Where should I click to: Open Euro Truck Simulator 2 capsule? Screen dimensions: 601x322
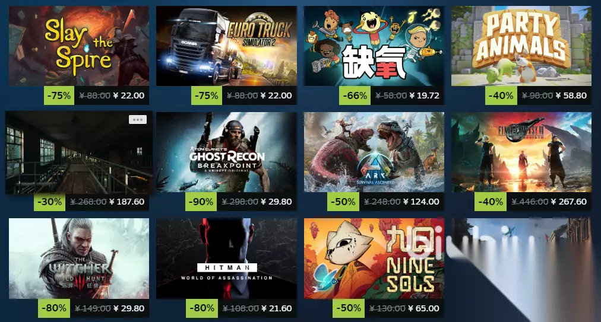pos(226,46)
